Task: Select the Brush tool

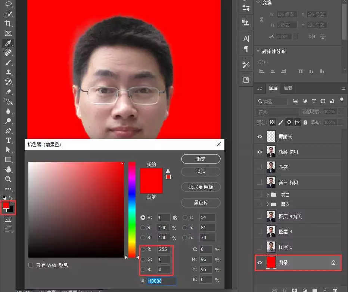Action: point(8,62)
